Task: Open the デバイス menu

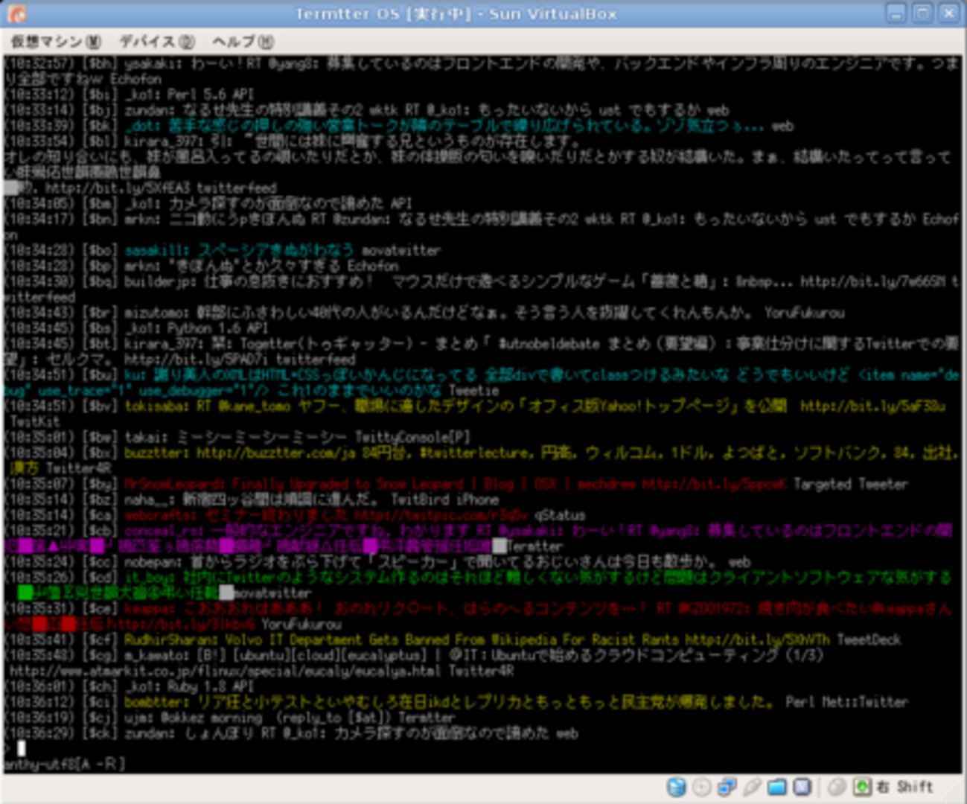Action: tap(157, 41)
